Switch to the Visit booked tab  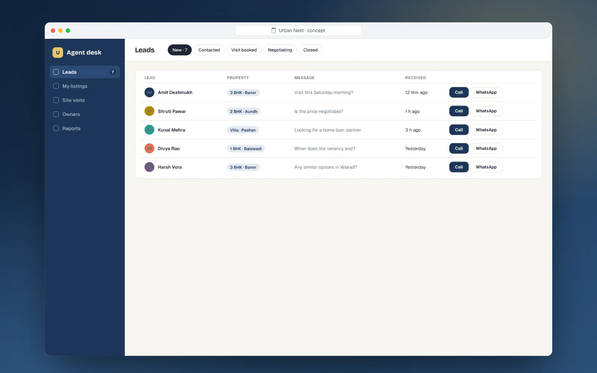244,50
